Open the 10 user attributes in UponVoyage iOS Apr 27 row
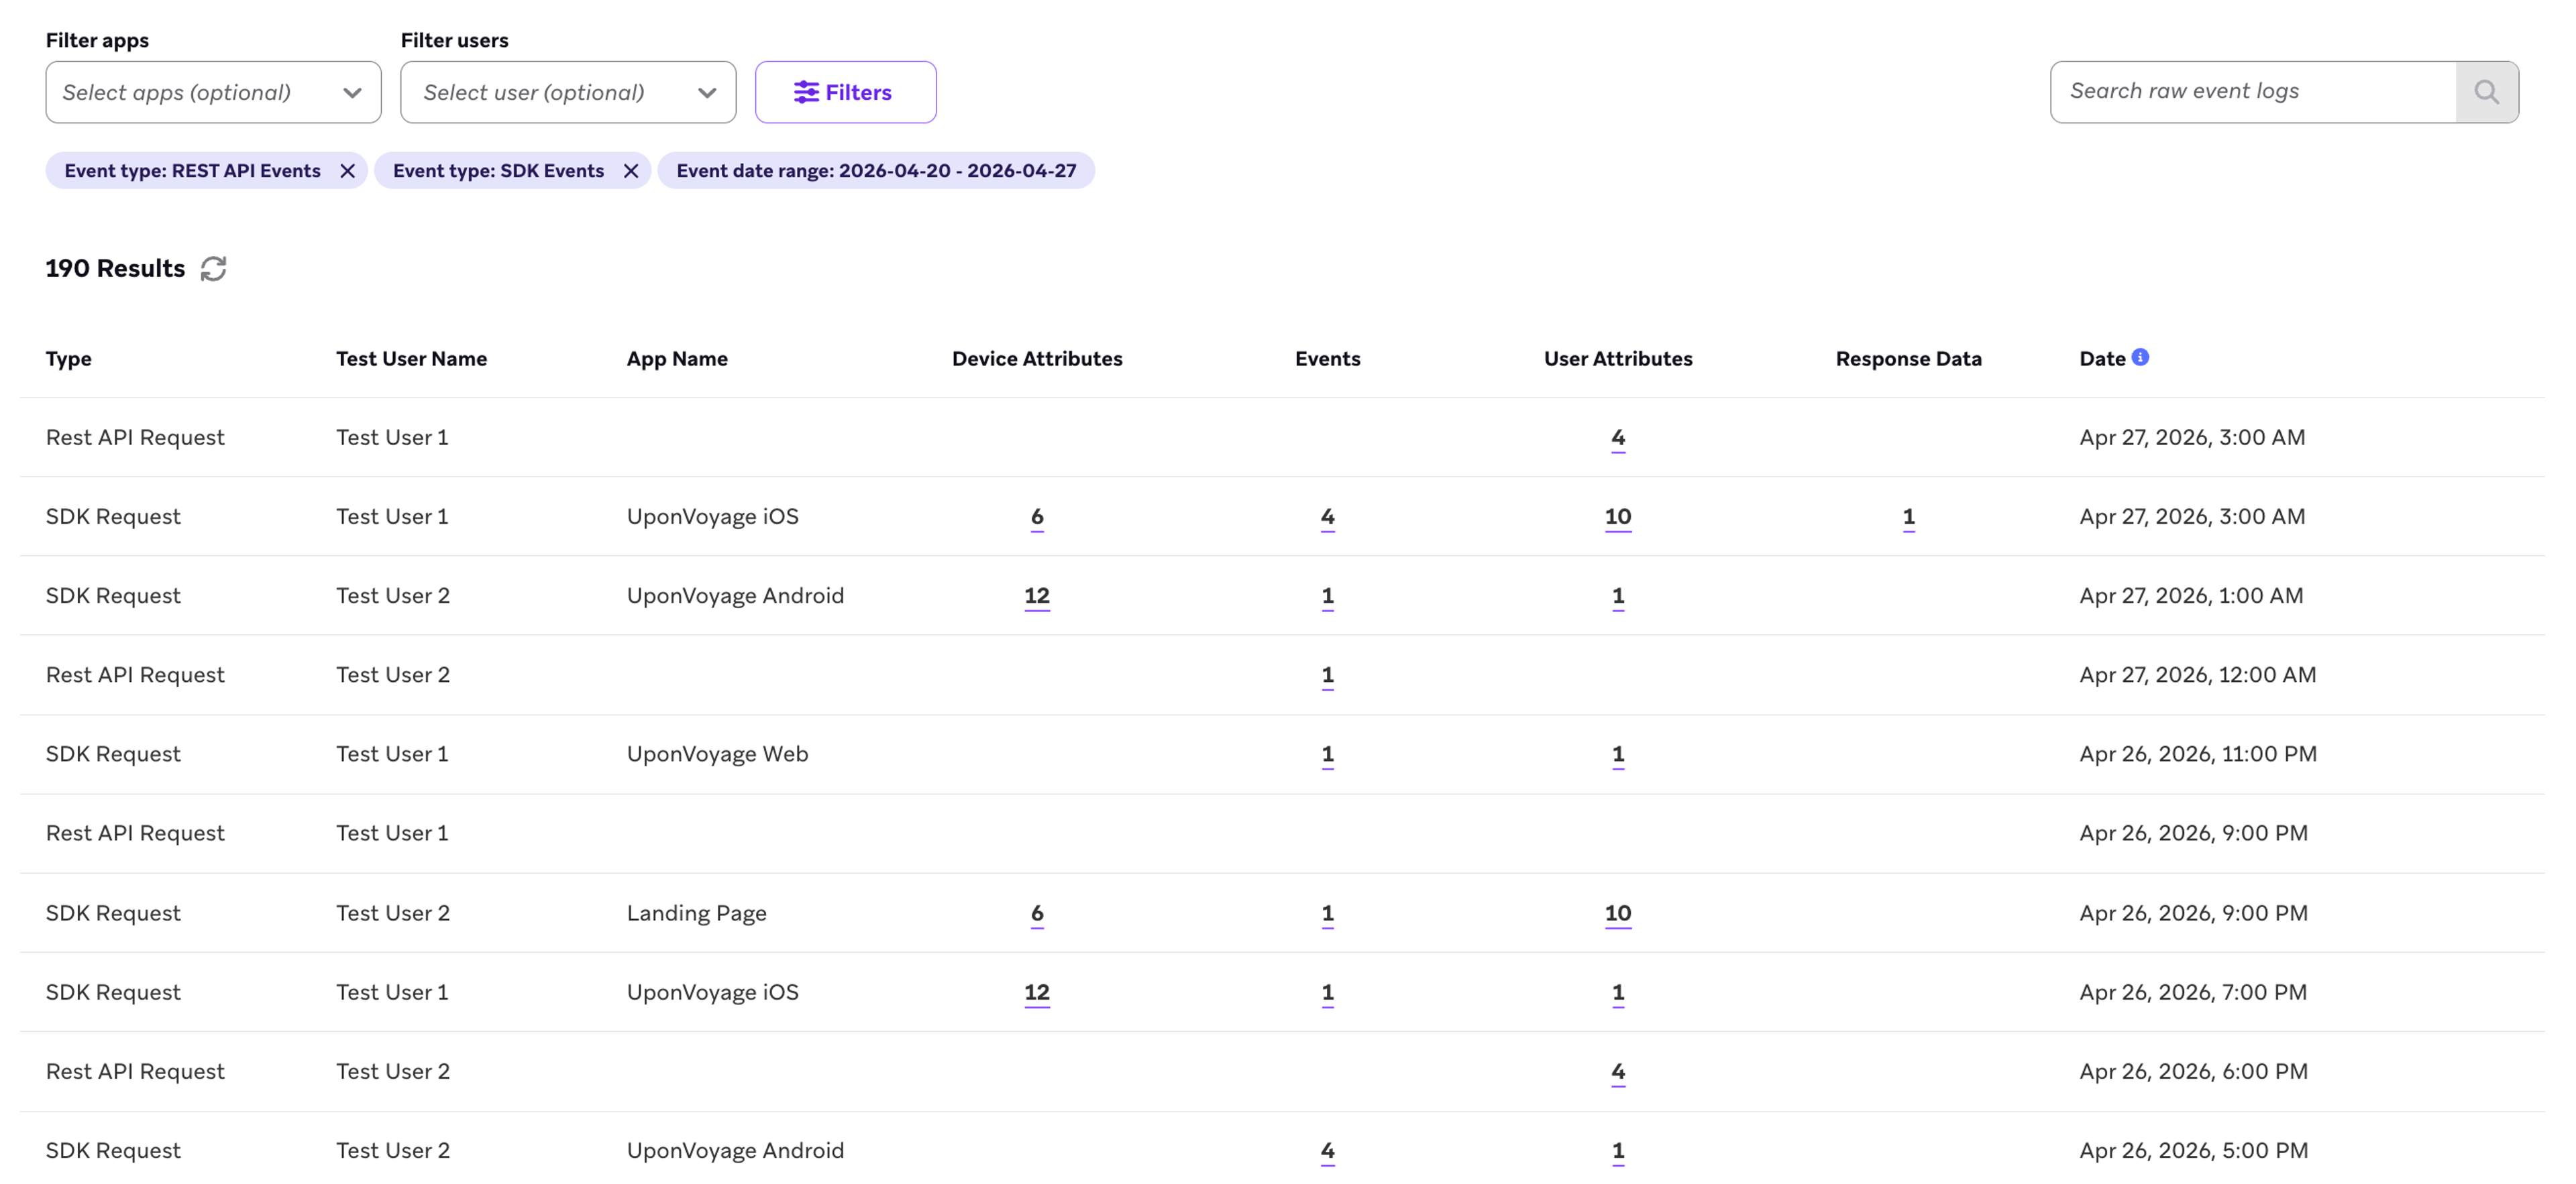Viewport: 2576px width, 1184px height. click(1618, 516)
